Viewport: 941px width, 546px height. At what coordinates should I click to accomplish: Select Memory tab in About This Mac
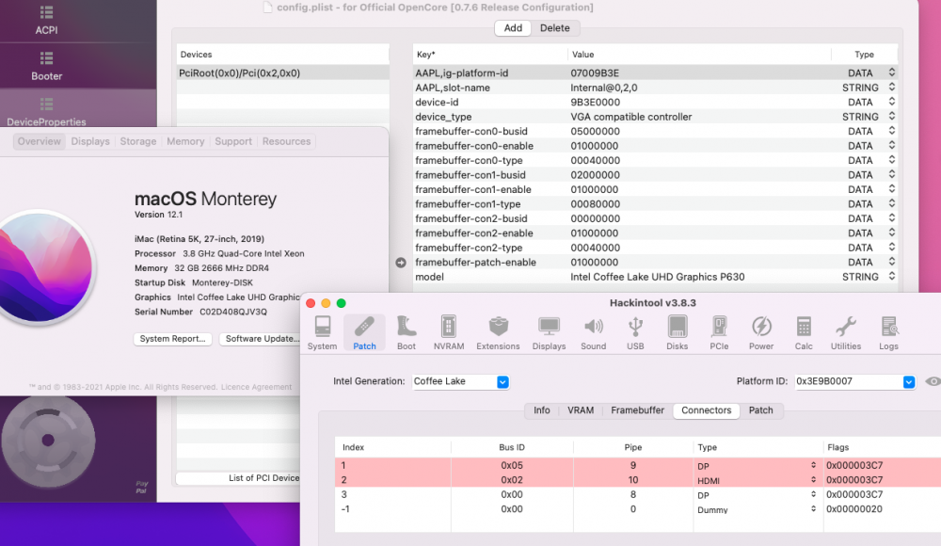tap(185, 141)
